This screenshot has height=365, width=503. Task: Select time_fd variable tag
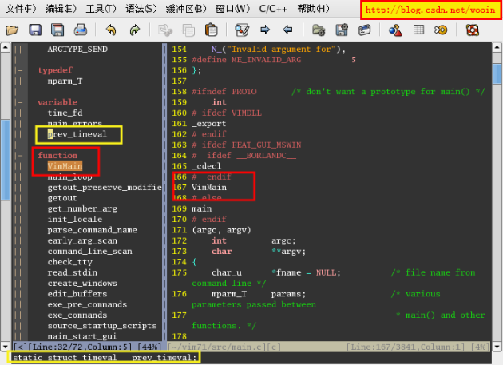pos(65,113)
